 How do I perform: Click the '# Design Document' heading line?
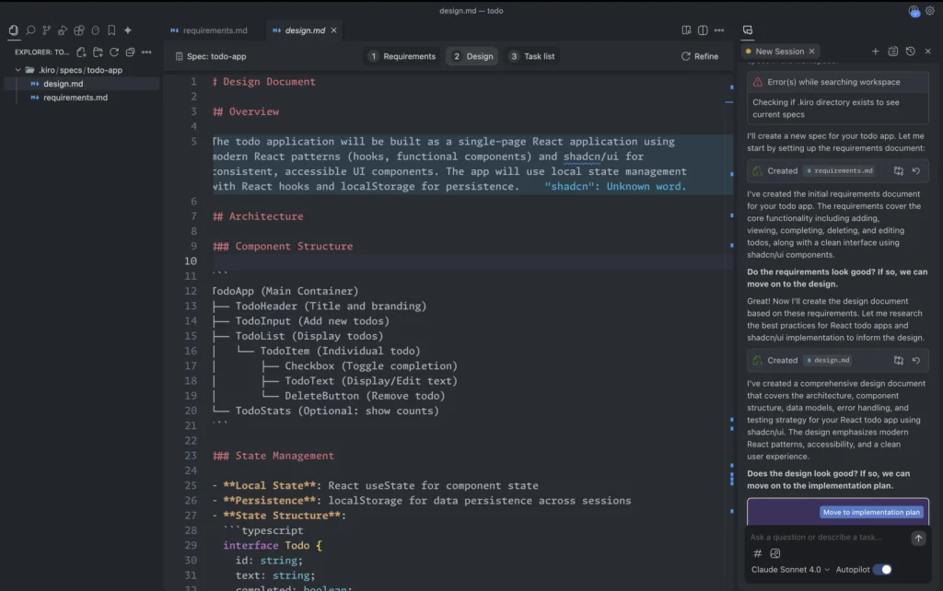click(x=263, y=82)
